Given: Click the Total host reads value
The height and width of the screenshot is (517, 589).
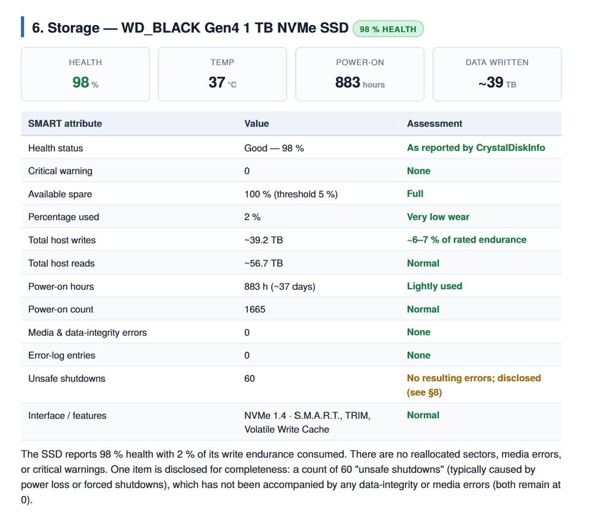Looking at the screenshot, I should 263,263.
